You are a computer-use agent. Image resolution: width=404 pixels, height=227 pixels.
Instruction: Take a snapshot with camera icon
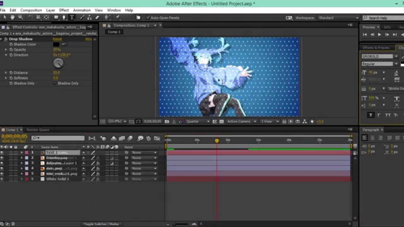coord(167,121)
